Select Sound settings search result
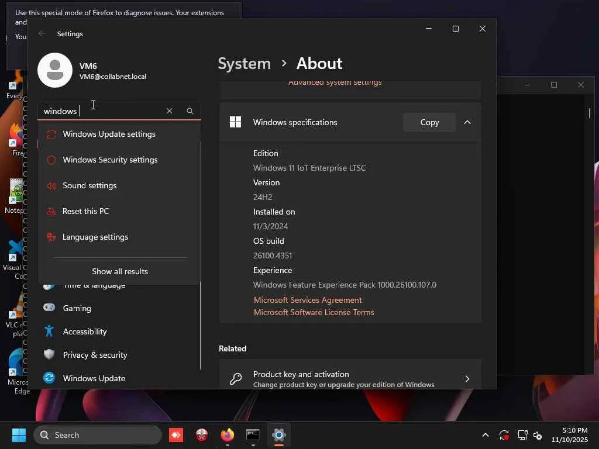Image resolution: width=599 pixels, height=449 pixels. click(x=119, y=185)
